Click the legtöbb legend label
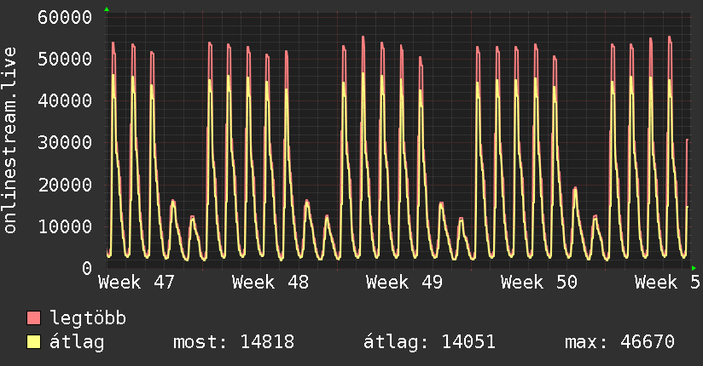Screen dimensions: 703x366 [88, 318]
